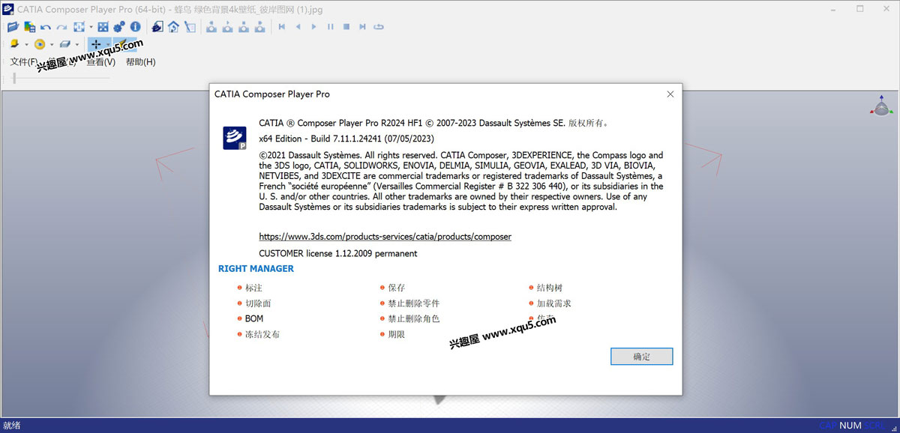
Task: Click the slider handle below the menu bar
Action: [x=14, y=77]
